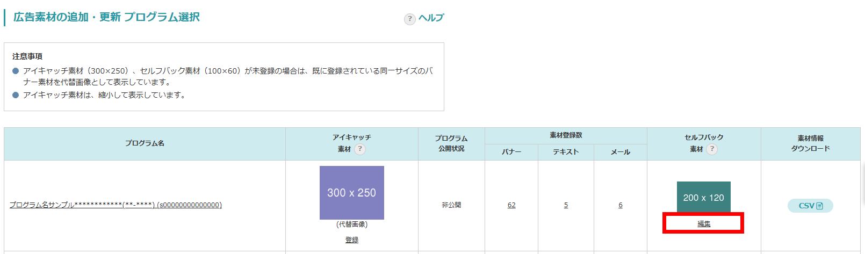Image resolution: width=865 pixels, height=254 pixels.
Task: Click the プログラム公開状況 column header
Action: point(451,143)
